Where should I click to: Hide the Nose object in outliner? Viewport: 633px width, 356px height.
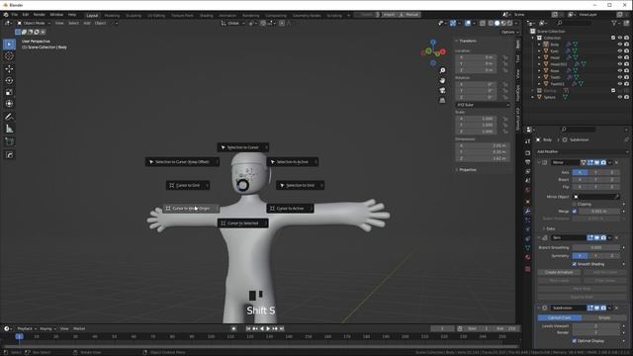coord(620,70)
